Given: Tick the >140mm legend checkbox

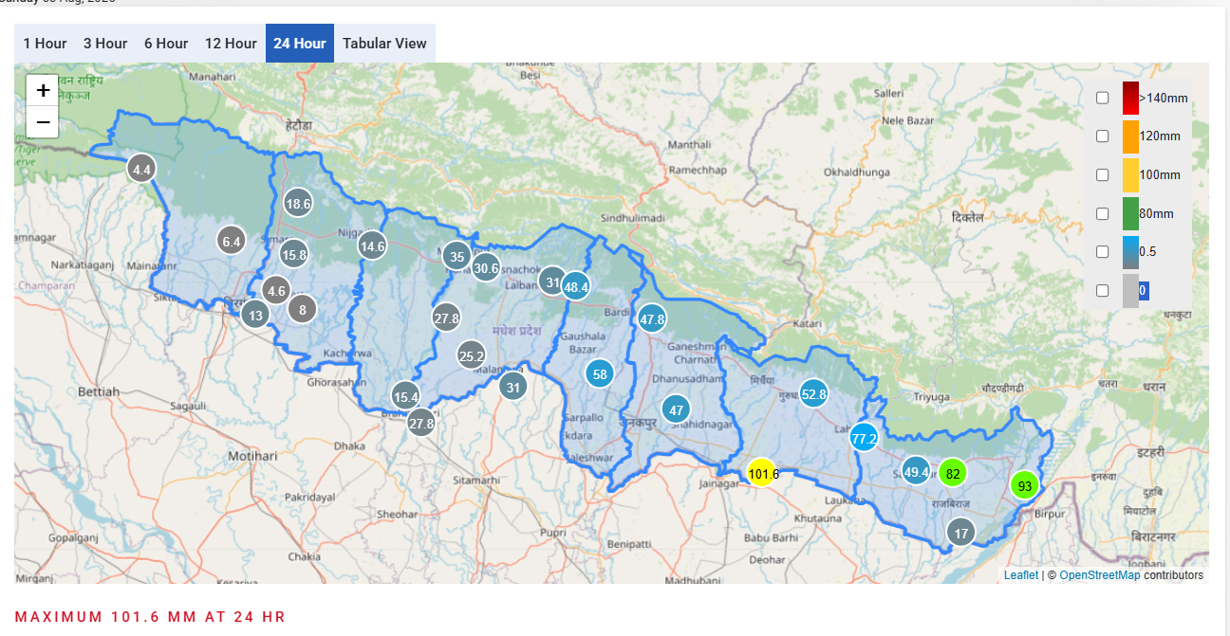Looking at the screenshot, I should pos(1102,98).
